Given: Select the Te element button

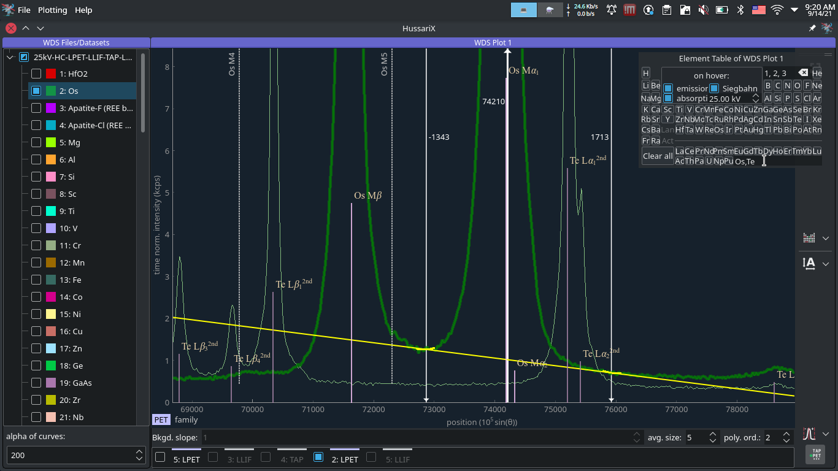Looking at the screenshot, I should [797, 120].
